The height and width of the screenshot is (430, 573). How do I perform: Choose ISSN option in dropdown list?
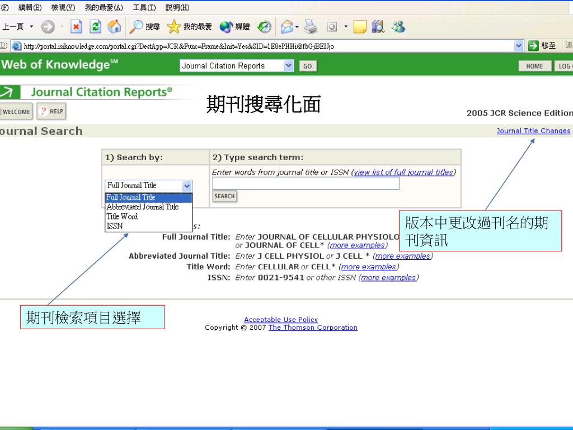pos(148,226)
